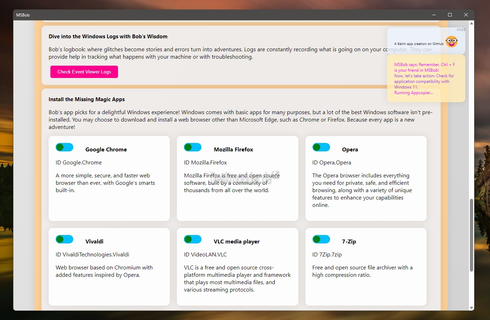
Task: Click the Bob mascot face icon
Action: click(x=452, y=41)
